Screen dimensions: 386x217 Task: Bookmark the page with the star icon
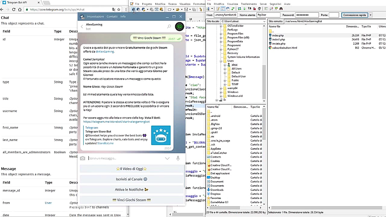119,10
